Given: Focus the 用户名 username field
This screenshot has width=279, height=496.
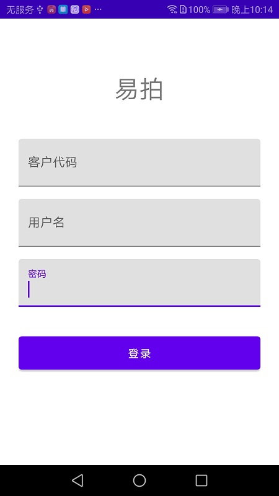Looking at the screenshot, I should 139,223.
